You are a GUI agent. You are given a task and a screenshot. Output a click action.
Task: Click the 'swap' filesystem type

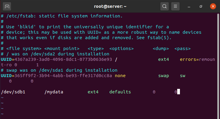(x=163, y=76)
